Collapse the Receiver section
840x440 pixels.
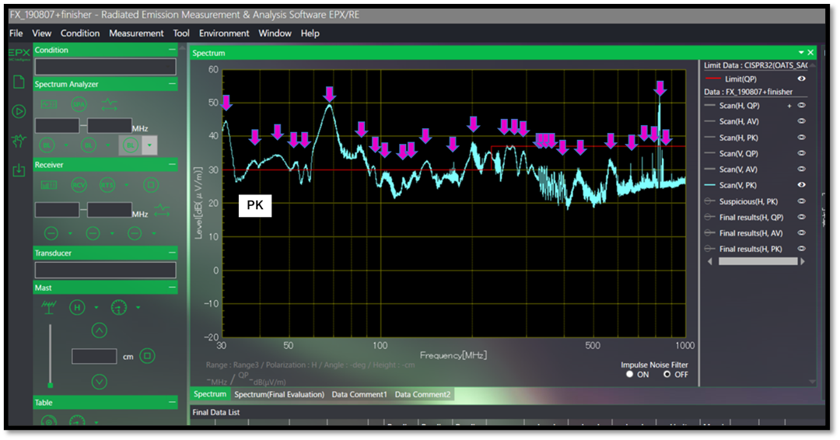pos(172,165)
